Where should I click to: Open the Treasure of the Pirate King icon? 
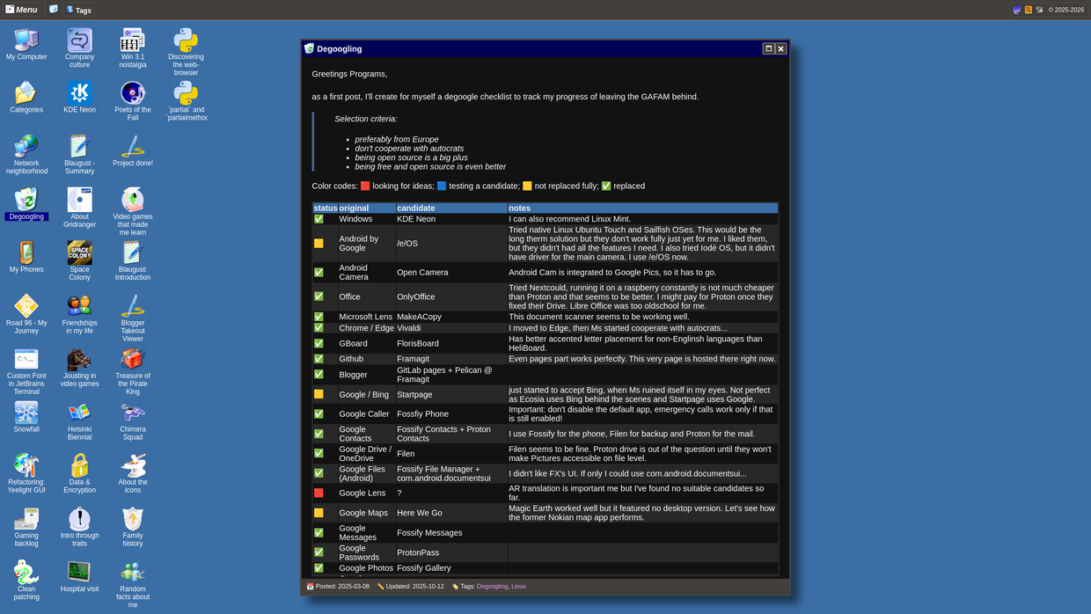tap(133, 359)
